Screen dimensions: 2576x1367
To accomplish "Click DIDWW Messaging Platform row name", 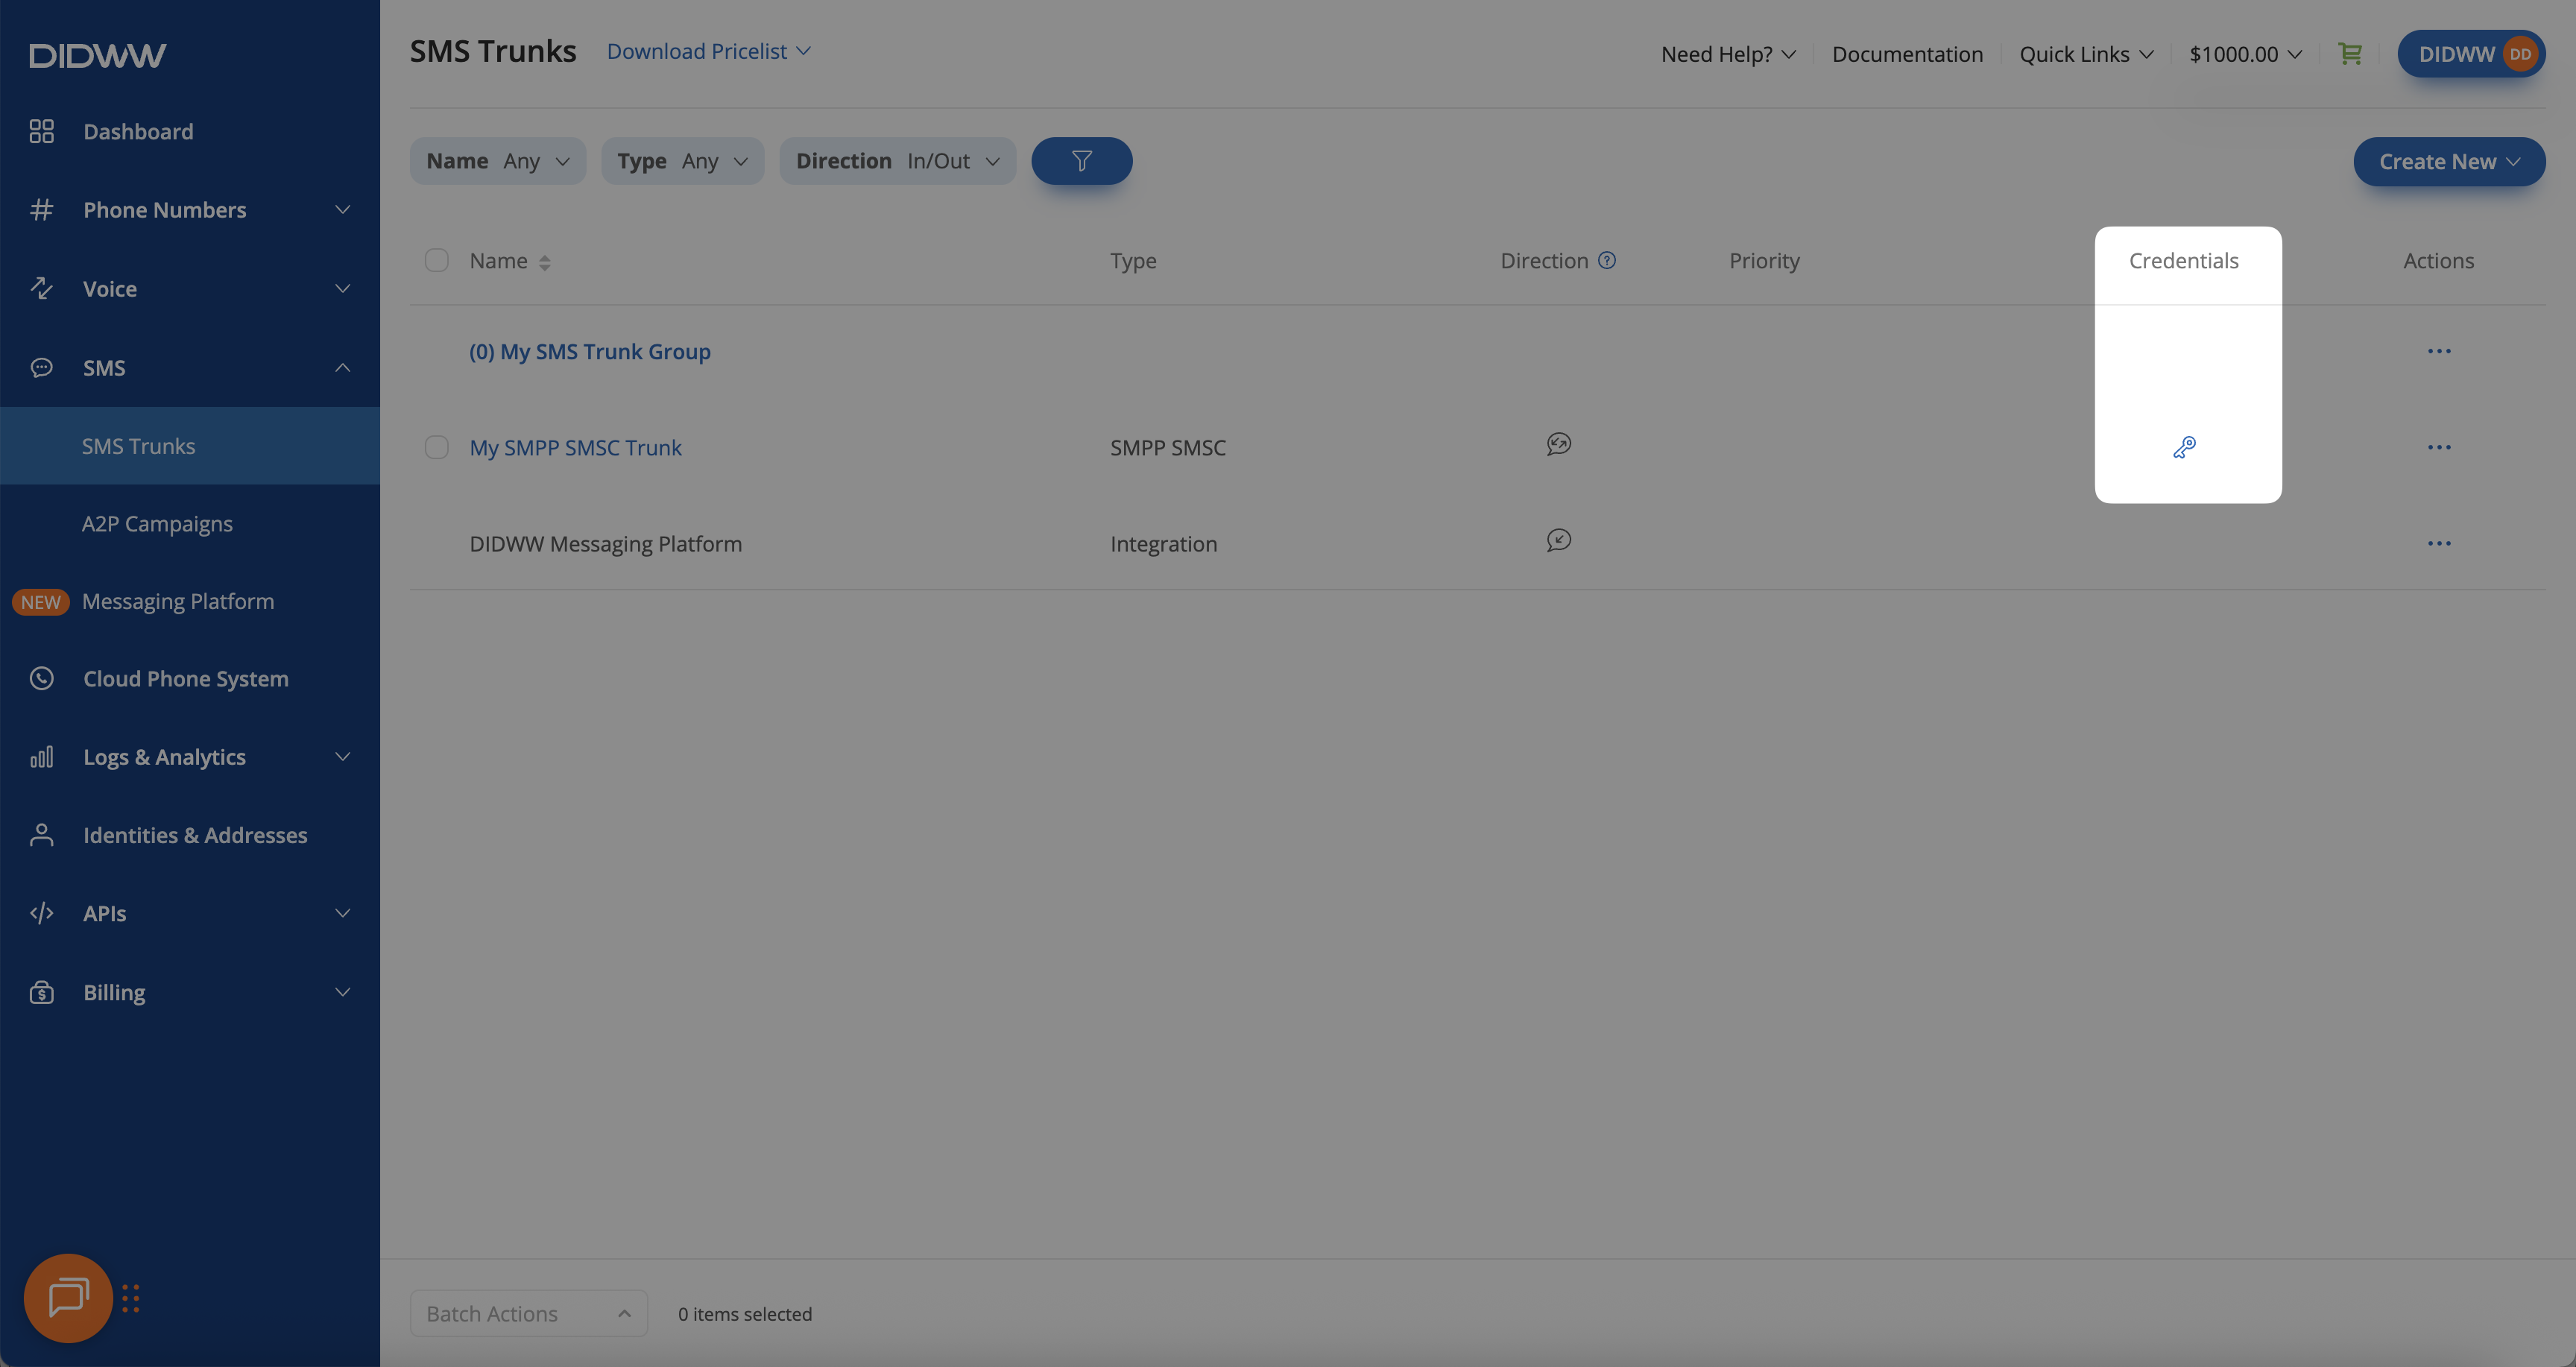I will click(606, 544).
